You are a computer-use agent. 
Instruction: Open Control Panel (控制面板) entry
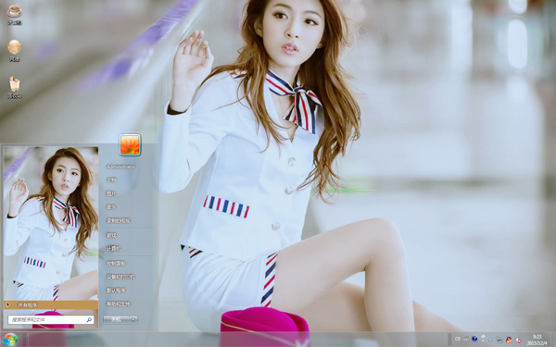116,263
